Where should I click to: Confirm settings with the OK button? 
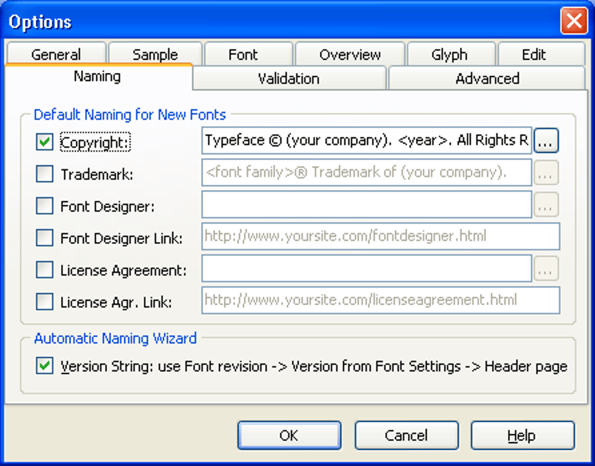(x=289, y=435)
